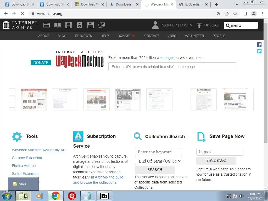Open the PROJECTS menu item
The image size is (268, 201).
(83, 36)
